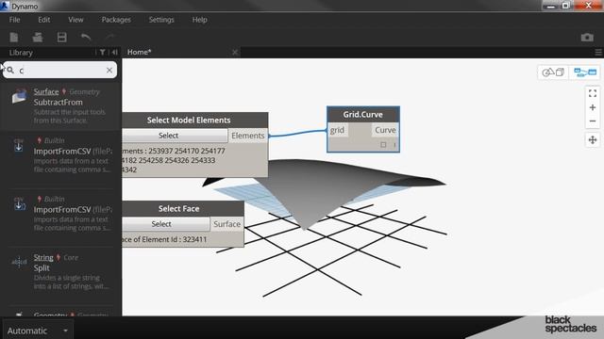Click the Zoom Out minus icon
Image resolution: width=604 pixels, height=339 pixels.
(593, 121)
